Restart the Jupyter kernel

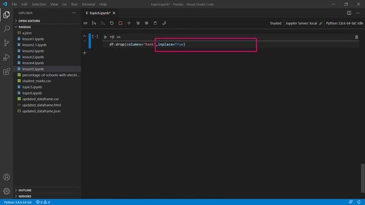point(112,23)
